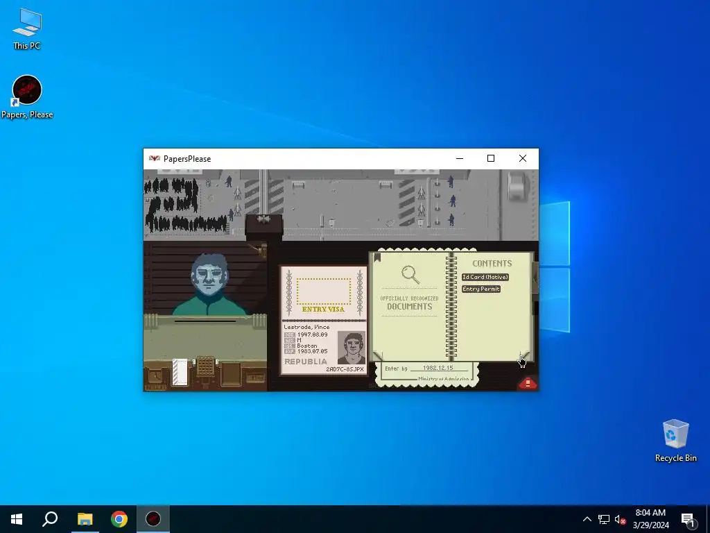The image size is (710, 533).
Task: Launch Google Chrome from the taskbar
Action: 119,519
